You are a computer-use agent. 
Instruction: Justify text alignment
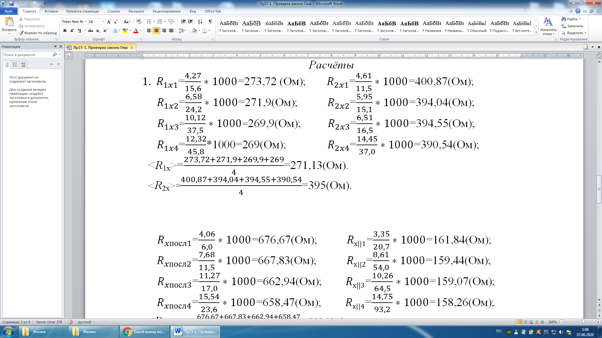[x=171, y=31]
